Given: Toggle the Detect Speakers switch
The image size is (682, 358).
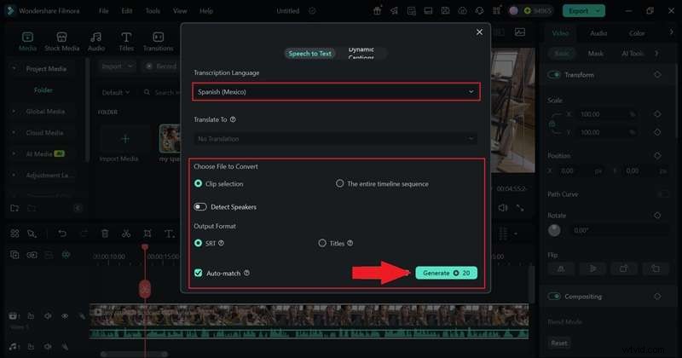Looking at the screenshot, I should pyautogui.click(x=201, y=206).
